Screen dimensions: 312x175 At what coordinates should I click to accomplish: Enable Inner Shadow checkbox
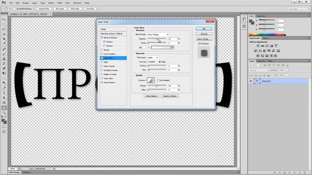pyautogui.click(x=102, y=54)
